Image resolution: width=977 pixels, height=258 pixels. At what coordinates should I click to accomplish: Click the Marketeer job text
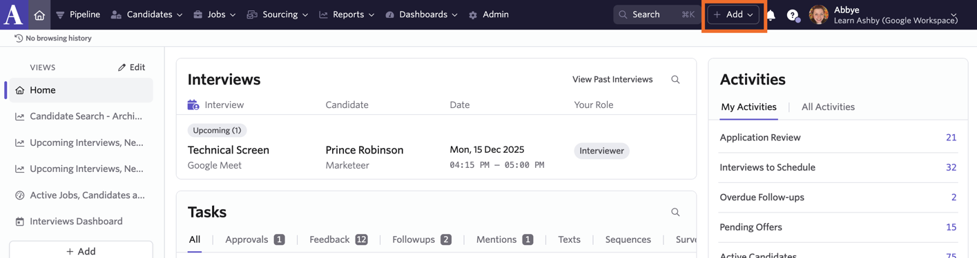point(347,165)
